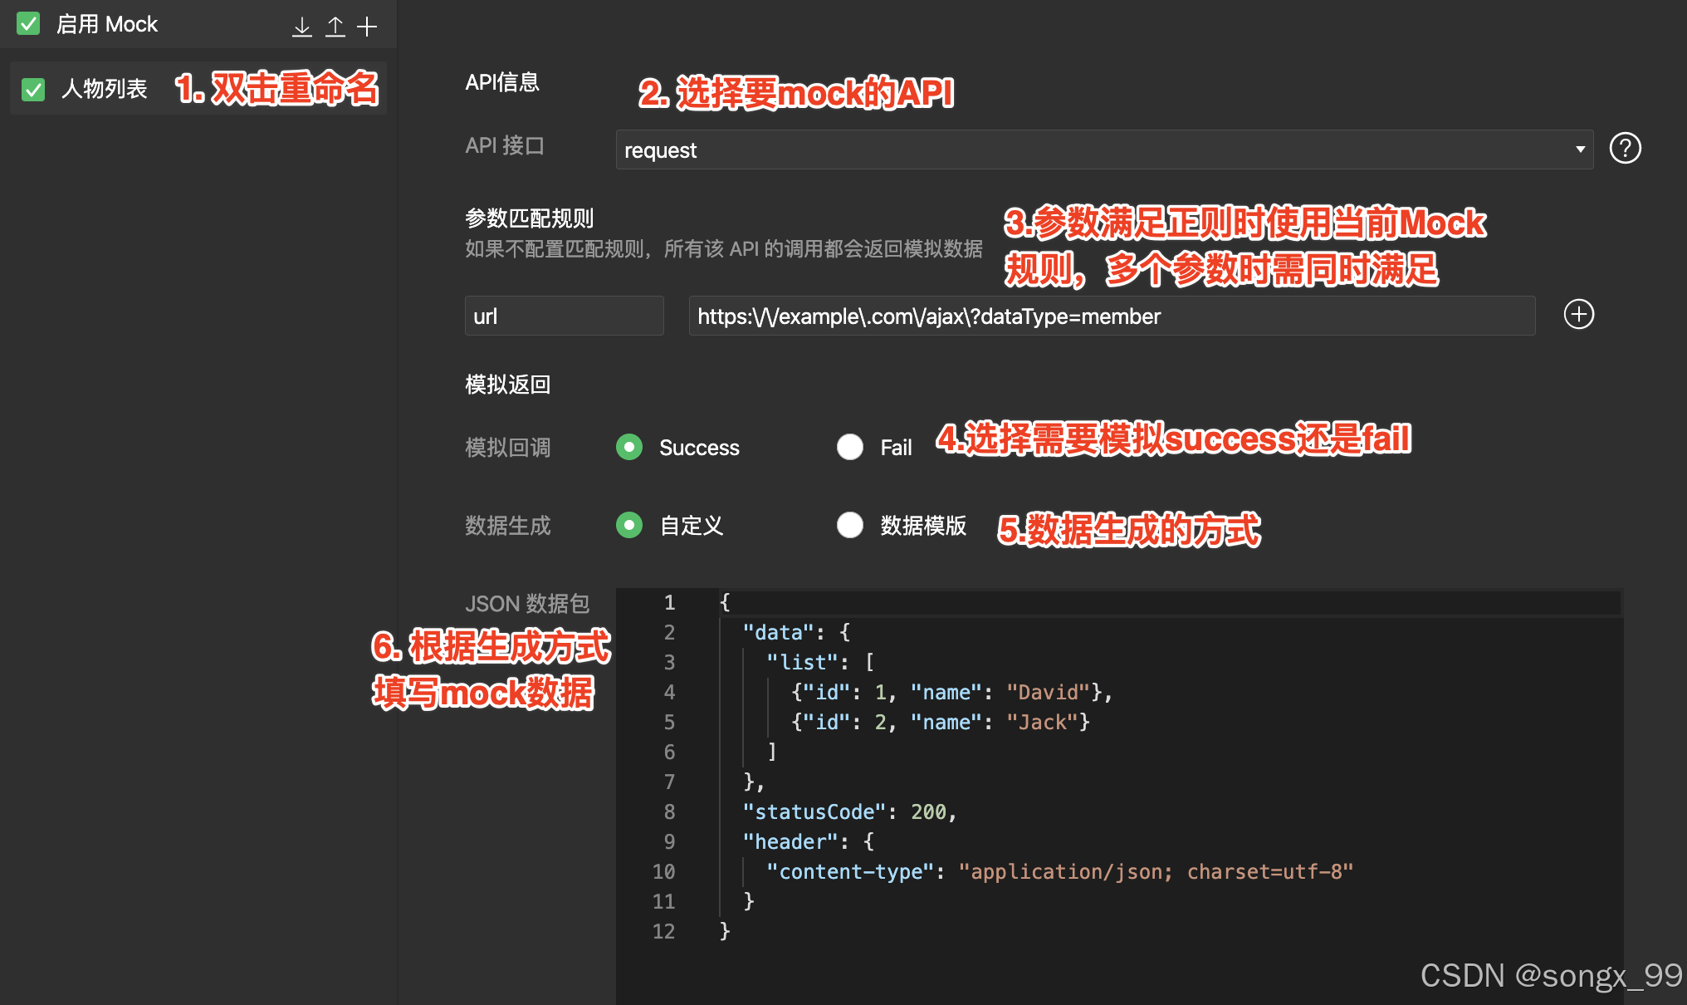Image resolution: width=1687 pixels, height=1005 pixels.
Task: Select 自定义 data generation option
Action: (x=629, y=526)
